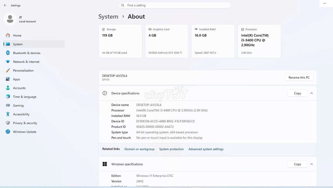The width and height of the screenshot is (333, 188).
Task: Open Gaming settings page
Action: (x=34, y=105)
